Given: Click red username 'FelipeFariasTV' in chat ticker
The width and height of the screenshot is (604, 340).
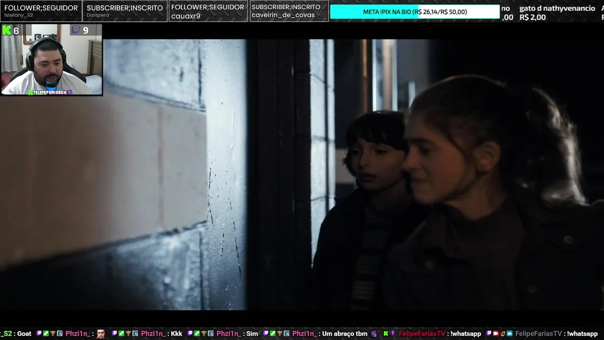Looking at the screenshot, I should point(422,334).
